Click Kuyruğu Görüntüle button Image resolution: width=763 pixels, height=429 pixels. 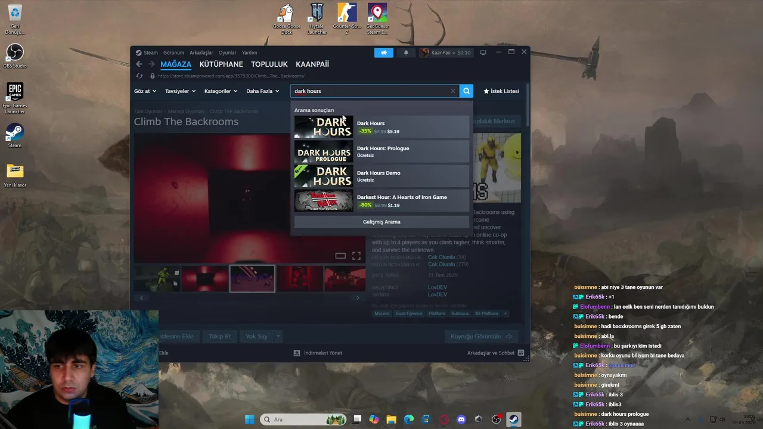(482, 336)
